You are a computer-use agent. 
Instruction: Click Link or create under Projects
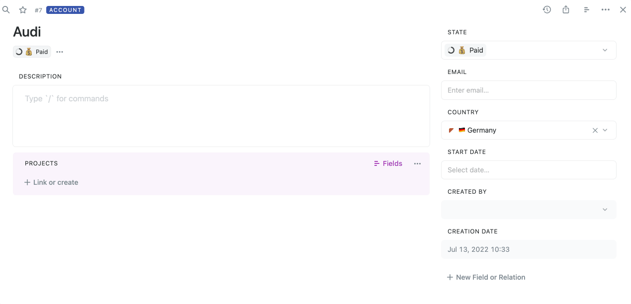(x=51, y=182)
